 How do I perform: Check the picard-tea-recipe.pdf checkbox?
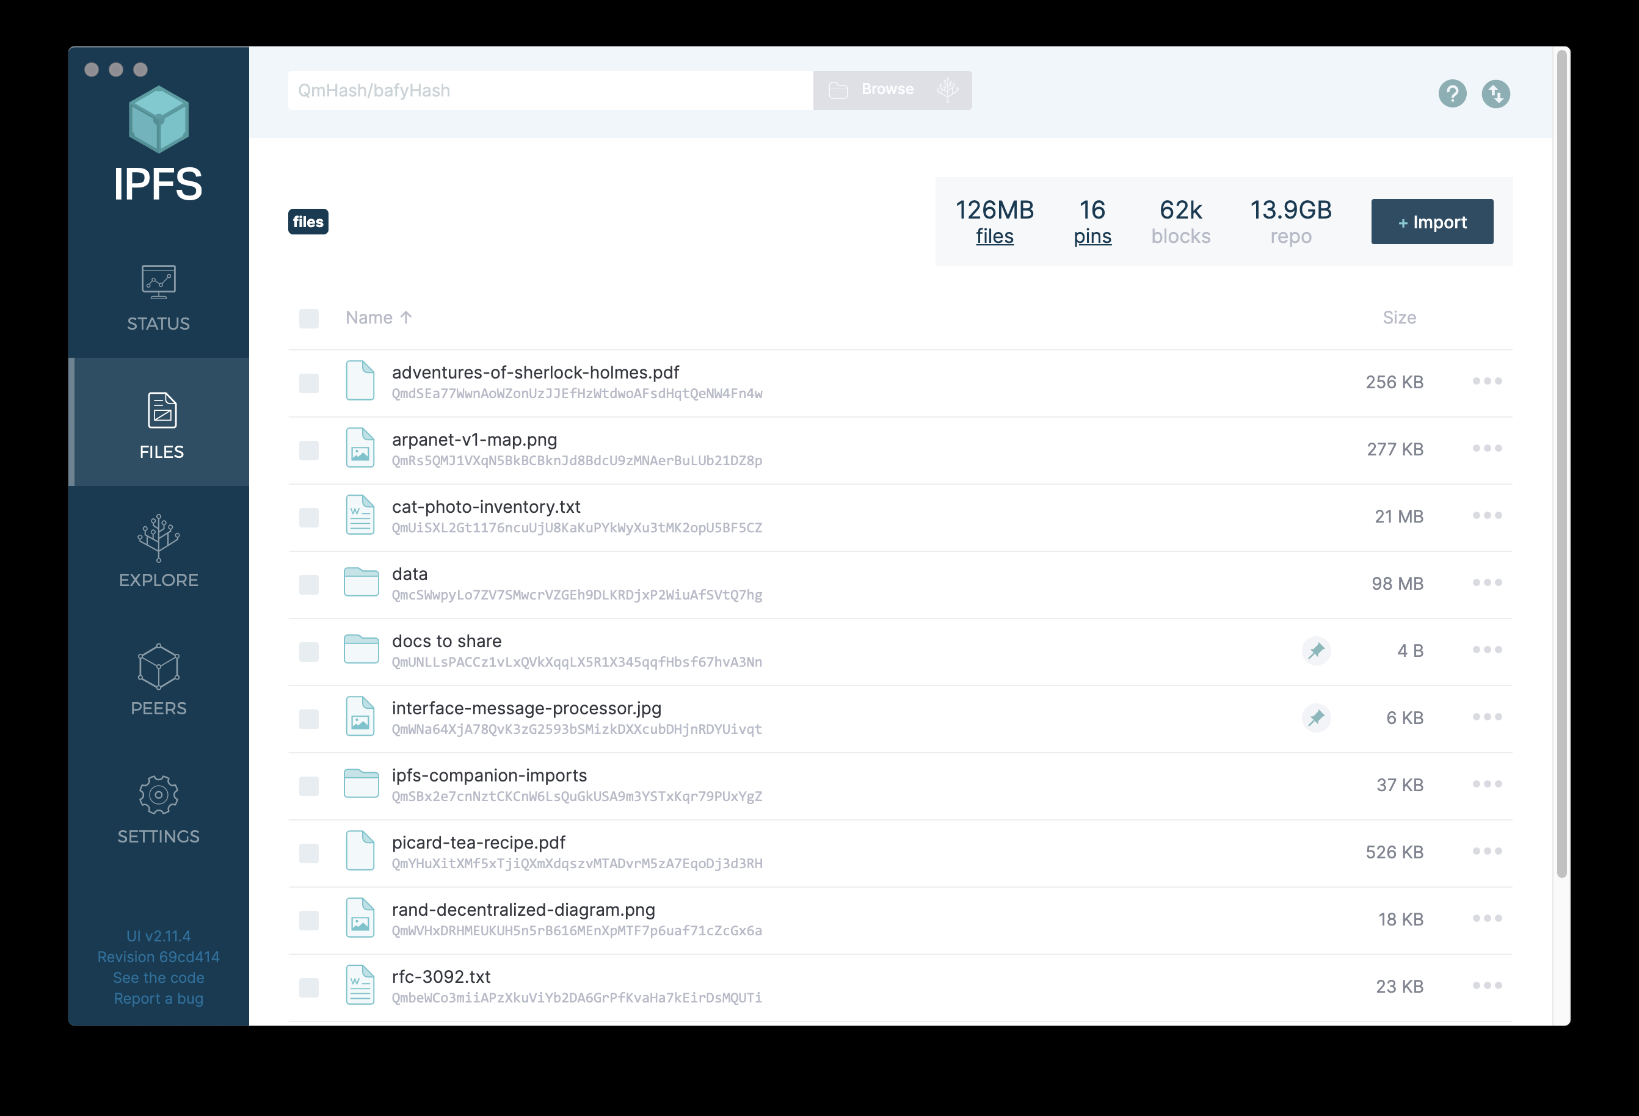[309, 853]
